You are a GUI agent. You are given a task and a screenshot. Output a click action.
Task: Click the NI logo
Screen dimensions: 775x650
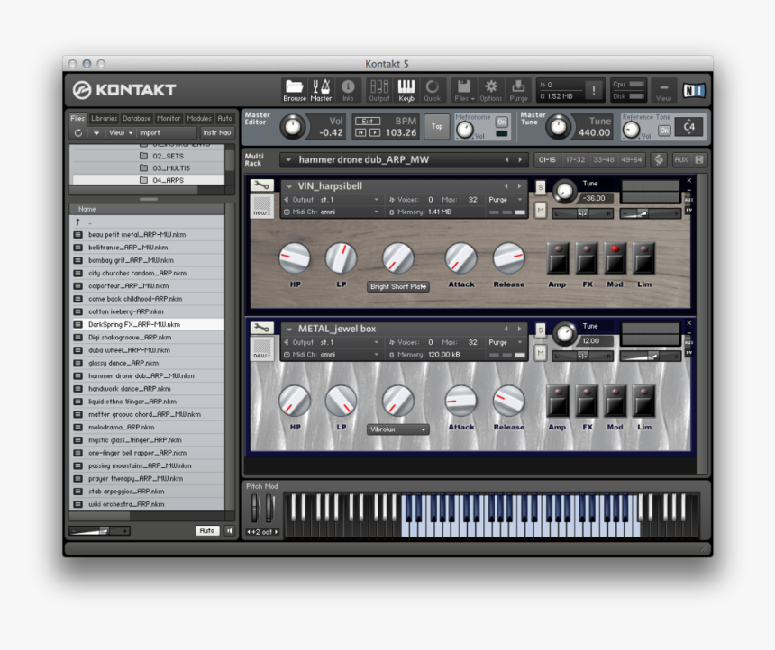pos(693,90)
